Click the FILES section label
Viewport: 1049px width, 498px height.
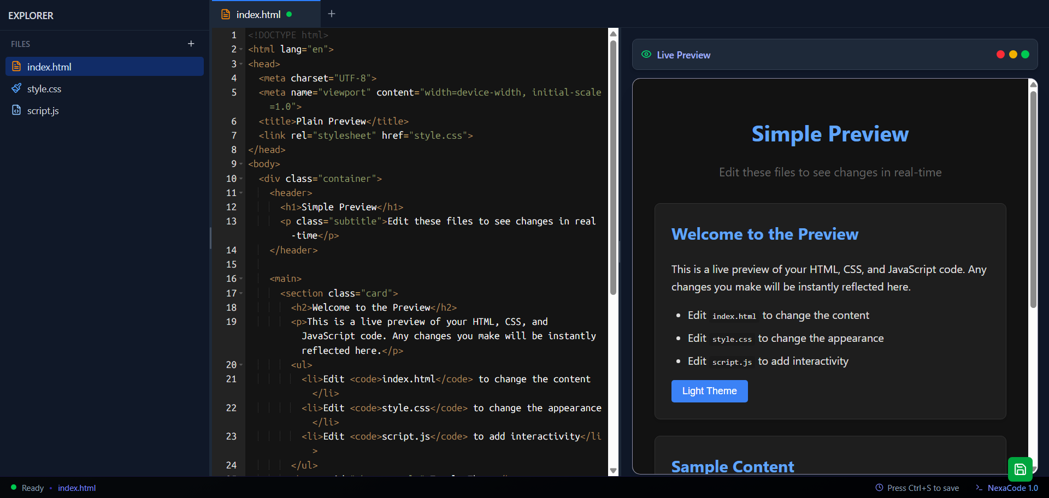pyautogui.click(x=20, y=44)
